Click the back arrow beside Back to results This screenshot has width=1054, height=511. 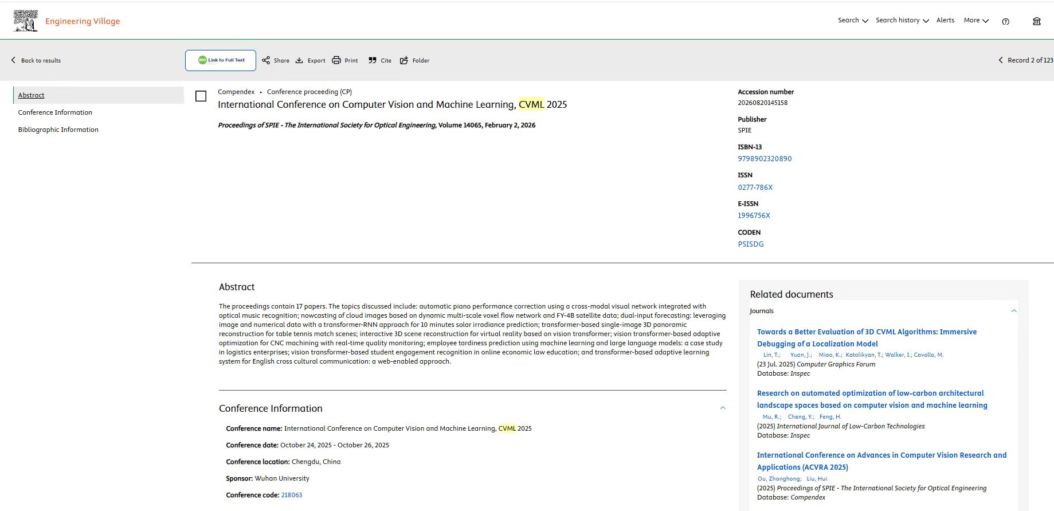point(13,60)
